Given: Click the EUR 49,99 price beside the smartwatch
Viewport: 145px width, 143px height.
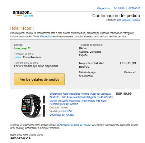Looking at the screenshot, I should (124, 94).
